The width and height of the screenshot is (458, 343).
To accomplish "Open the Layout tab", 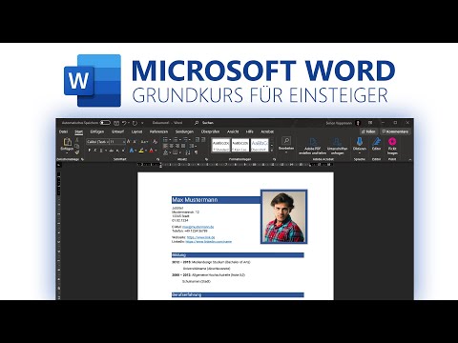I will (x=136, y=131).
